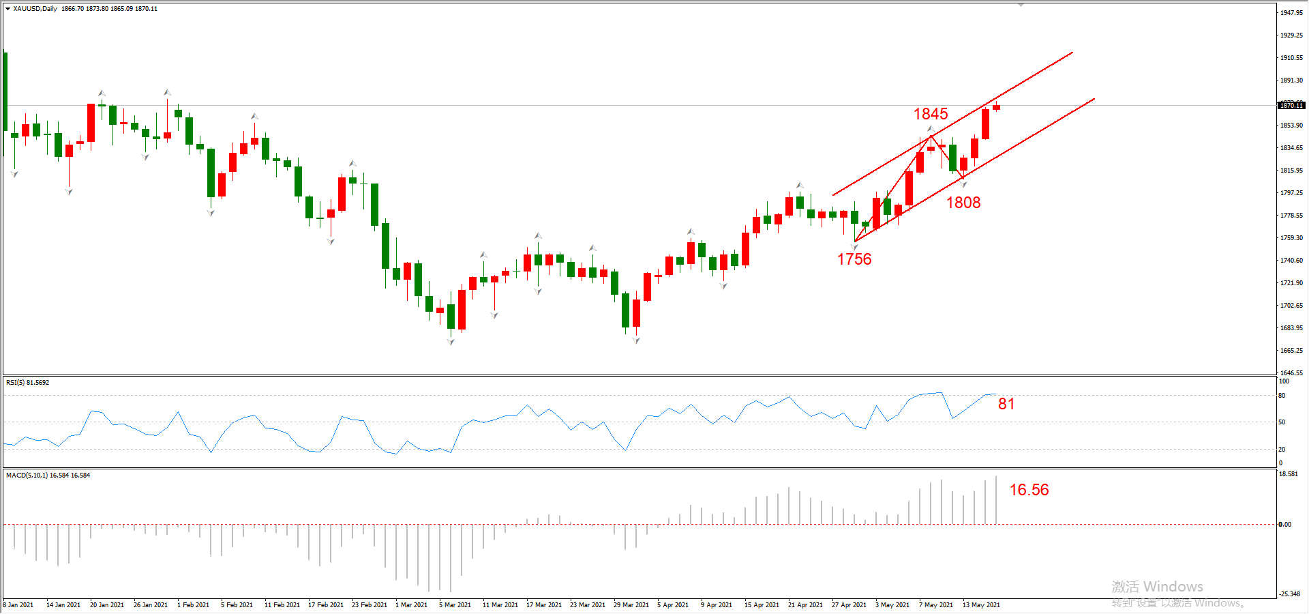Click the RSI(5) 81.5692 indicator label
The image size is (1309, 614).
tap(27, 383)
